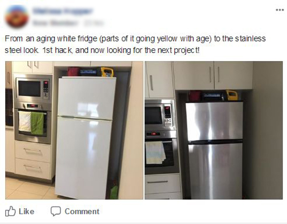Click the microwave in the white fridge photo
287x224 pixels.
point(33,88)
